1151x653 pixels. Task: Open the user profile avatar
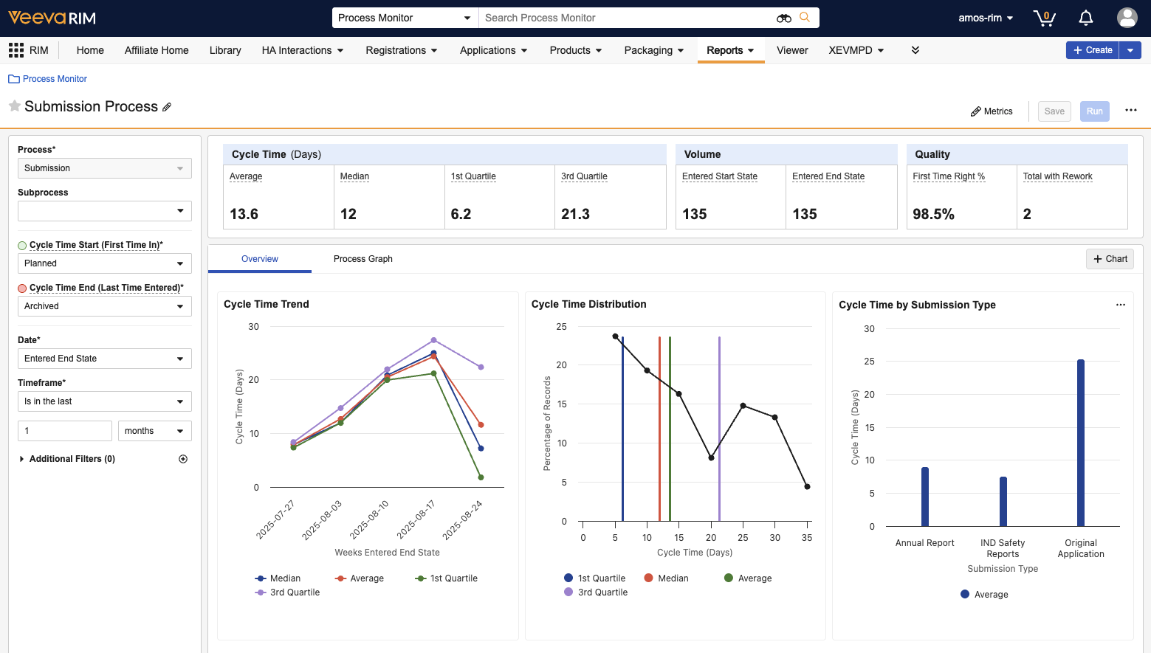tap(1127, 18)
